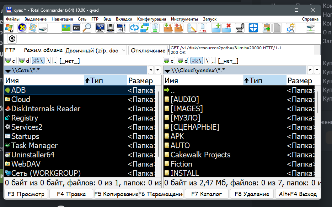Click F3 Просмотр button
Screen dimensions: 332x207
[26, 194]
